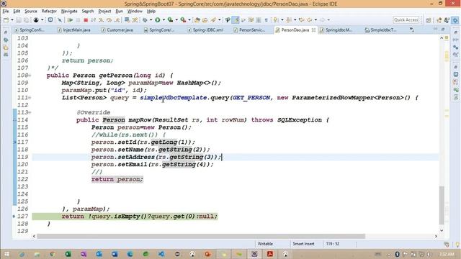Click the Forward navigation arrow icon
Screen dimensions: 461x259
(x=322, y=20)
